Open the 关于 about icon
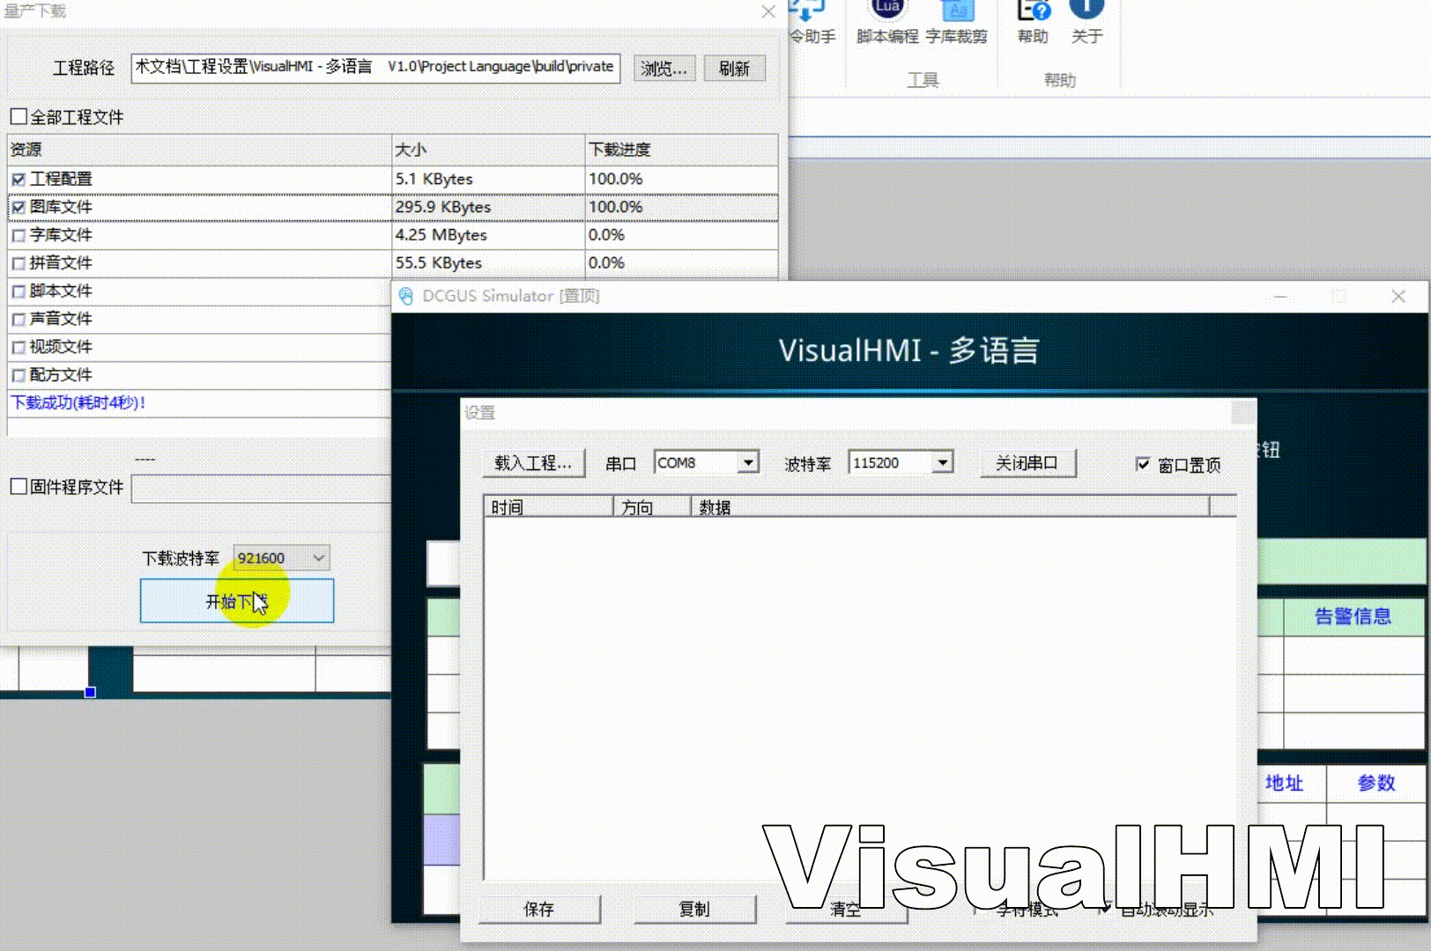 pos(1086,21)
